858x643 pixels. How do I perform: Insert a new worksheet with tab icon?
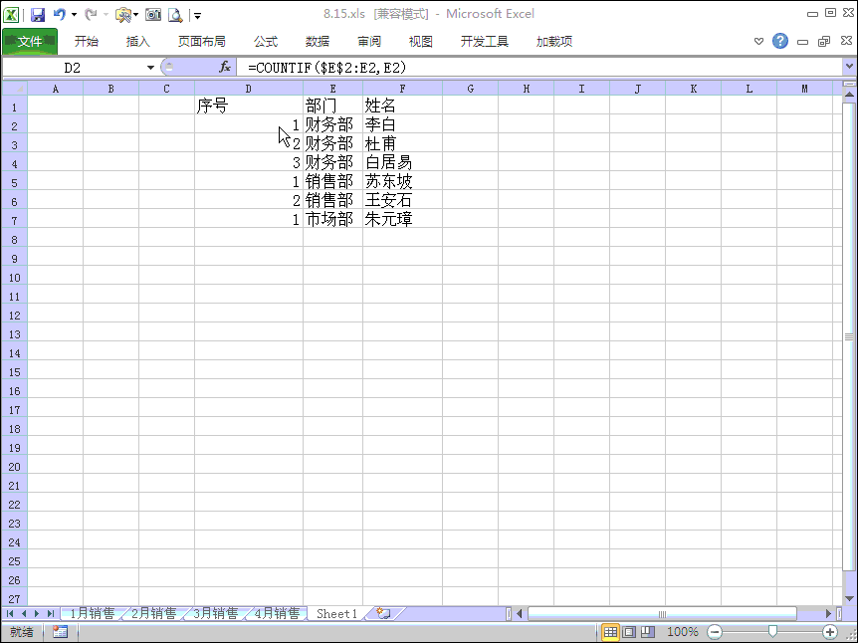tap(383, 613)
